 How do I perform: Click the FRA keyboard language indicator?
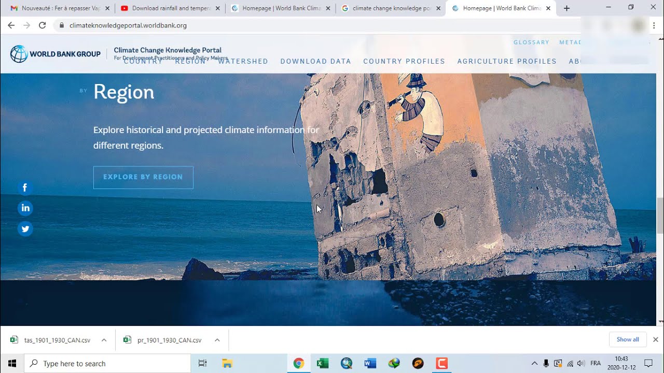tap(596, 363)
